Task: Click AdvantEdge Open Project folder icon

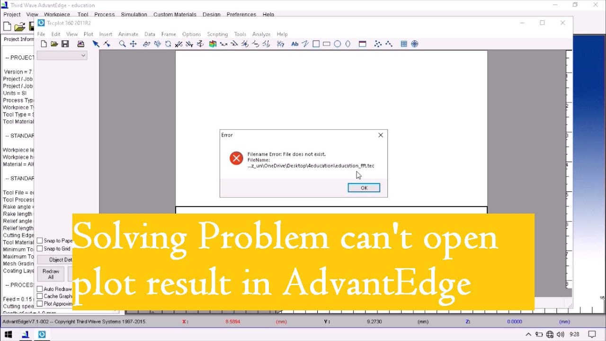Action: (19, 27)
